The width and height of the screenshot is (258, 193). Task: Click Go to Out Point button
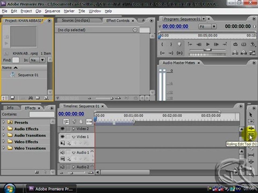(171, 53)
